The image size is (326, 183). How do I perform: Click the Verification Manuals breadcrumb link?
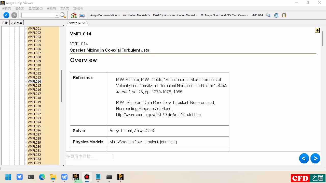pos(135,15)
